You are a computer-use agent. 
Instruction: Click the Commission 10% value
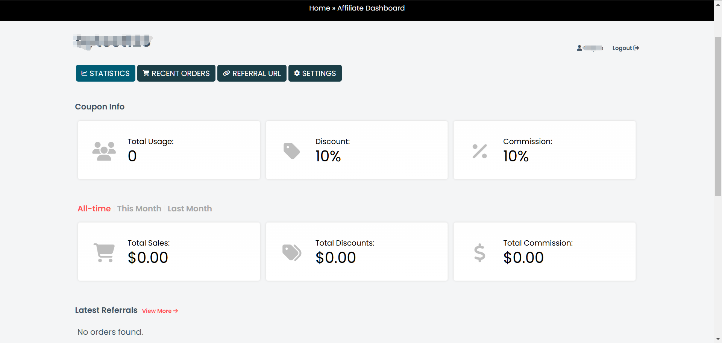[x=516, y=156]
